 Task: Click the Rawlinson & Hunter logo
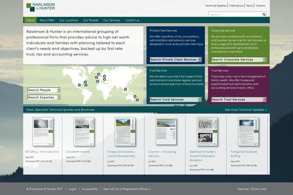41,7
